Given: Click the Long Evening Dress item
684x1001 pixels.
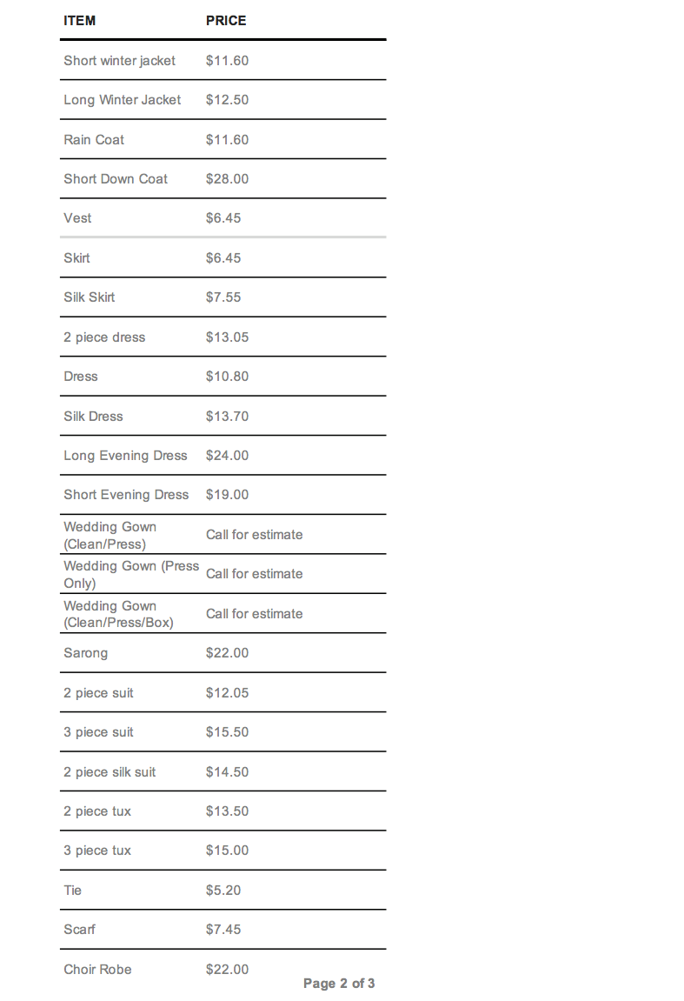Looking at the screenshot, I should [125, 456].
